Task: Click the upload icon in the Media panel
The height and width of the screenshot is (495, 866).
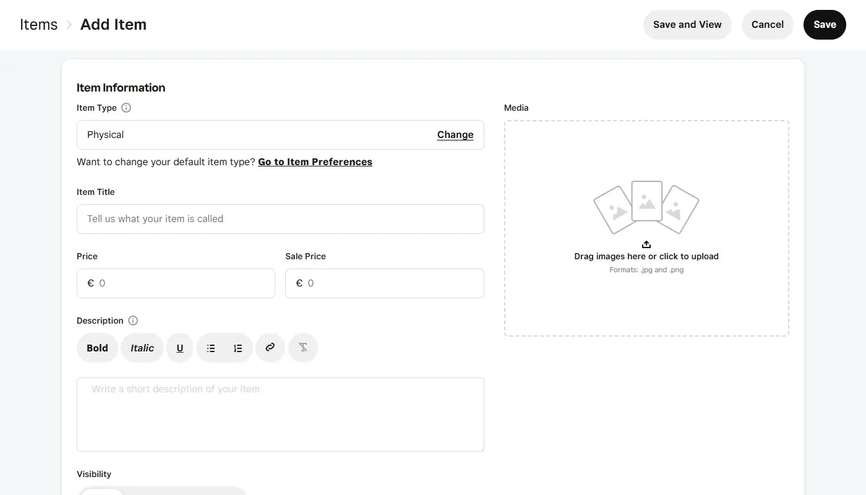Action: tap(646, 244)
